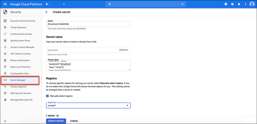
Task: Click the Labels help icon
Action: point(58,116)
